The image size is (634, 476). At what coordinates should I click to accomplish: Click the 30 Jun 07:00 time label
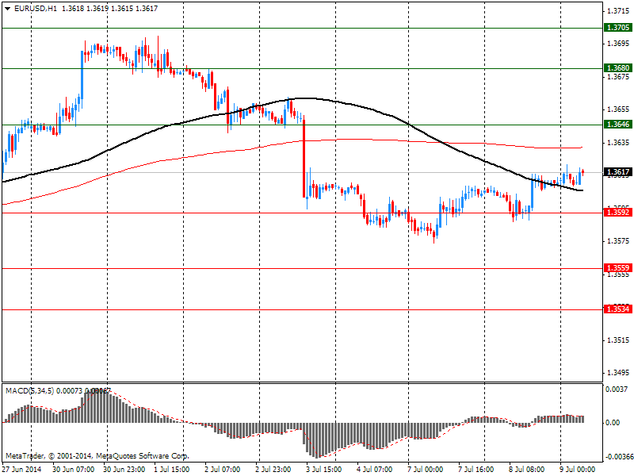point(74,470)
